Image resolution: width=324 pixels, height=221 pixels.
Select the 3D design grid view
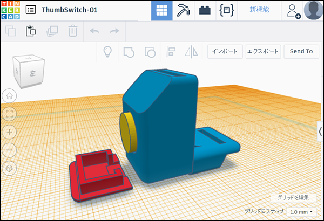(162, 10)
